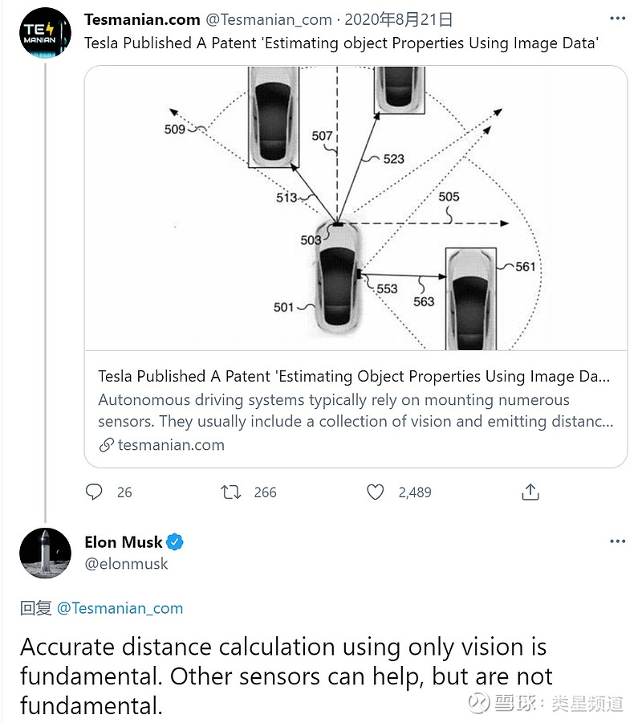
Task: Click Elon Musk's blue verified badge
Action: pos(175,542)
